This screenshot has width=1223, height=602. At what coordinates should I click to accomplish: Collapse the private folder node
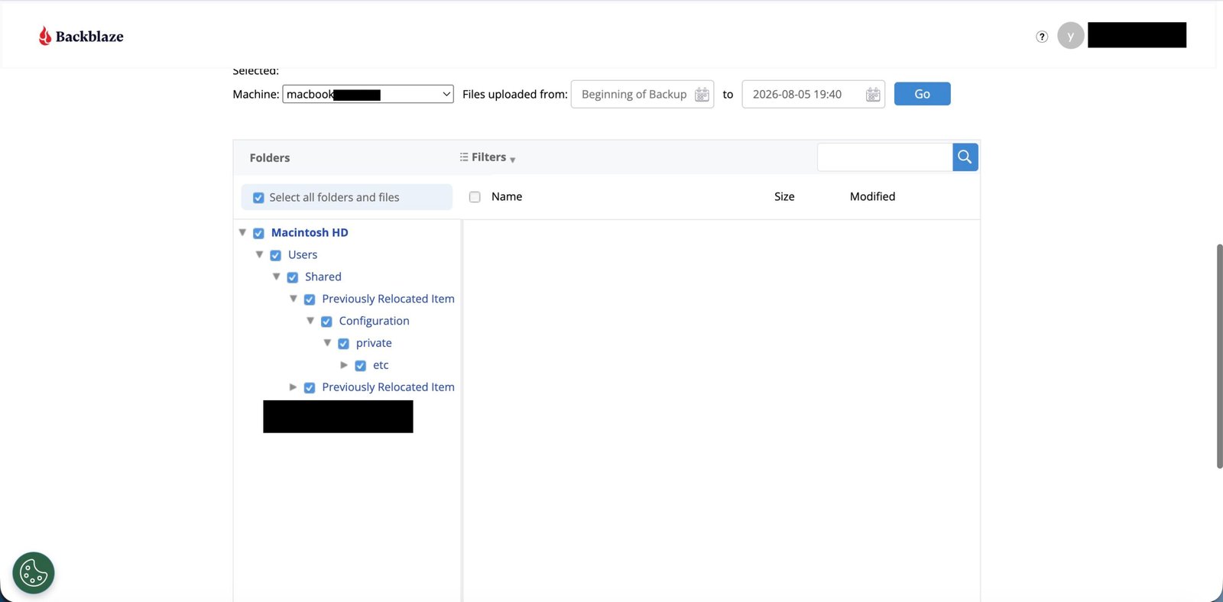(x=327, y=343)
